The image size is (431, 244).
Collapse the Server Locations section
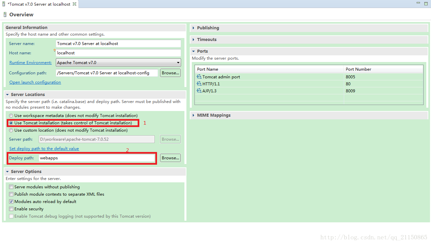7,95
